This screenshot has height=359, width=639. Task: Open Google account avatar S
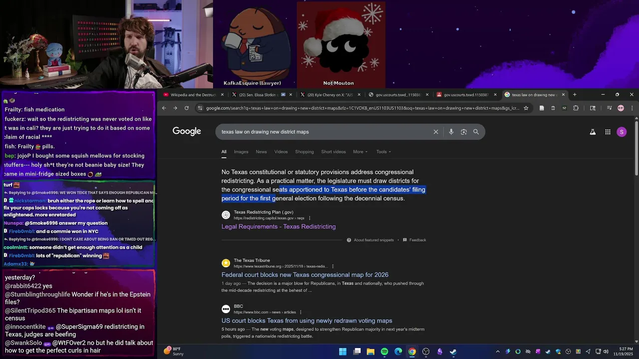(x=622, y=132)
